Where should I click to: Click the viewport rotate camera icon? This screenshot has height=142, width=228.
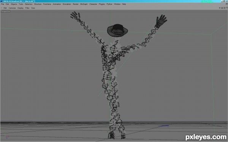[x=224, y=8]
